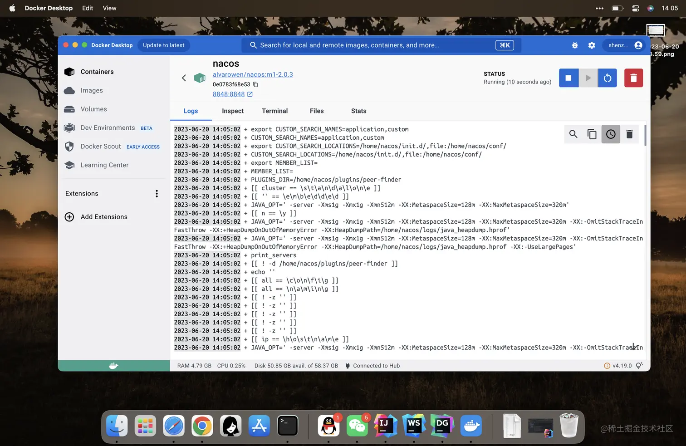This screenshot has width=686, height=446.
Task: Focus the search images and containers field
Action: (381, 45)
